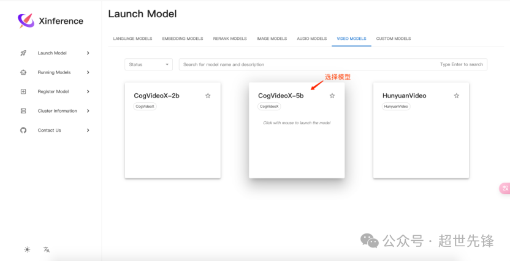The image size is (510, 261).
Task: Star the HunyuanVideo model as favorite
Action: [x=456, y=96]
